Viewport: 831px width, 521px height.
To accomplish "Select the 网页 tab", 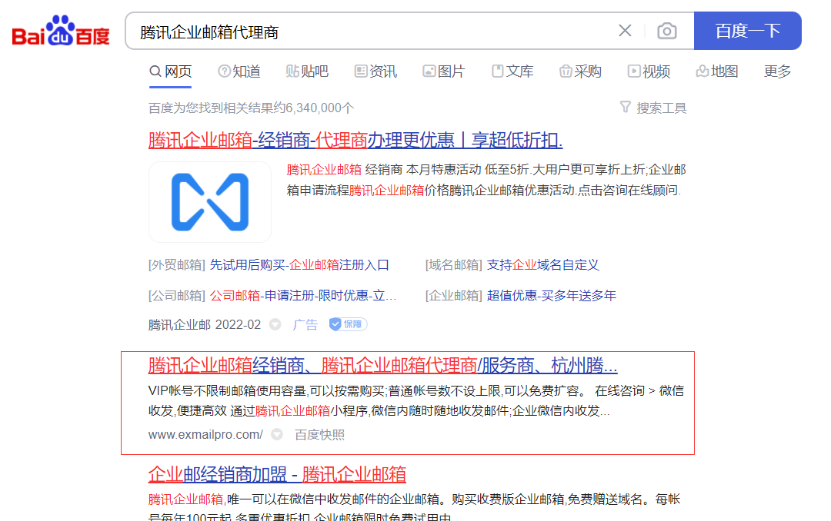I will [x=170, y=71].
